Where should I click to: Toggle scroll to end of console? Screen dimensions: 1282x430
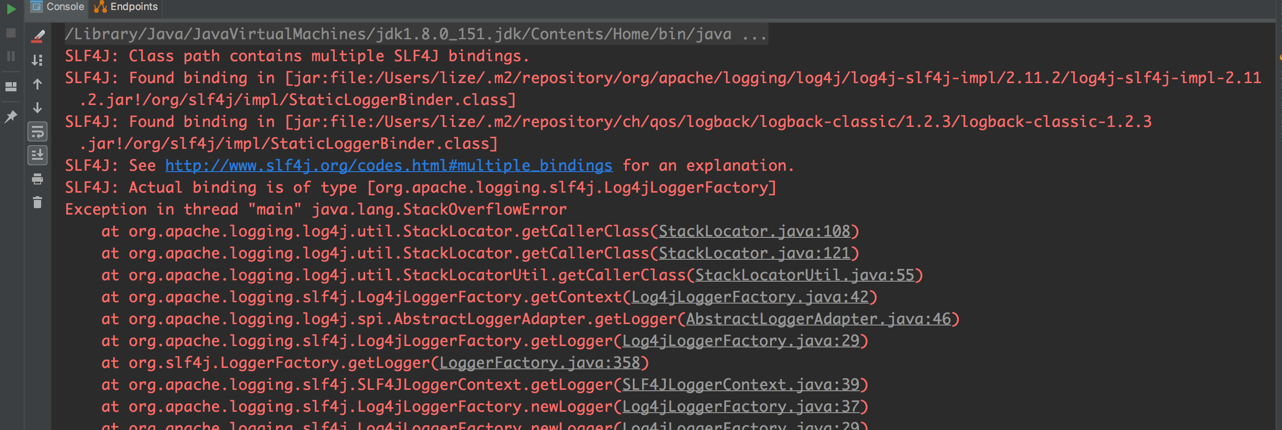coord(37,155)
